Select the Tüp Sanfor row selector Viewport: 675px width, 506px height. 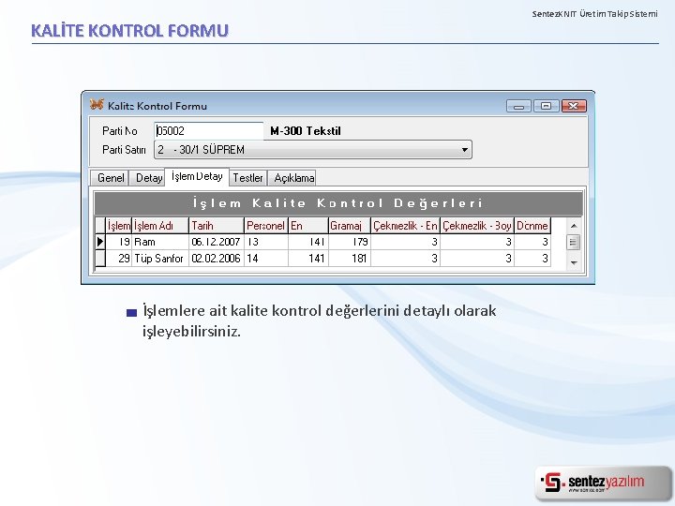tap(100, 259)
